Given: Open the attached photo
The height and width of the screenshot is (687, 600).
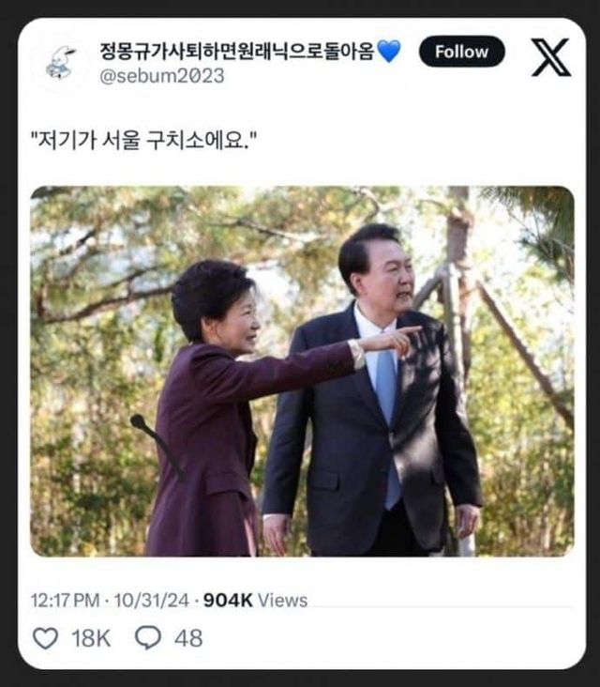Looking at the screenshot, I should pos(302,371).
